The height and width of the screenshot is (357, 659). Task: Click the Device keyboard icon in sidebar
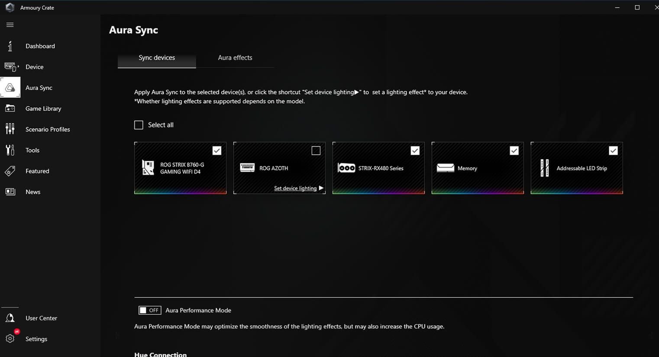10,67
